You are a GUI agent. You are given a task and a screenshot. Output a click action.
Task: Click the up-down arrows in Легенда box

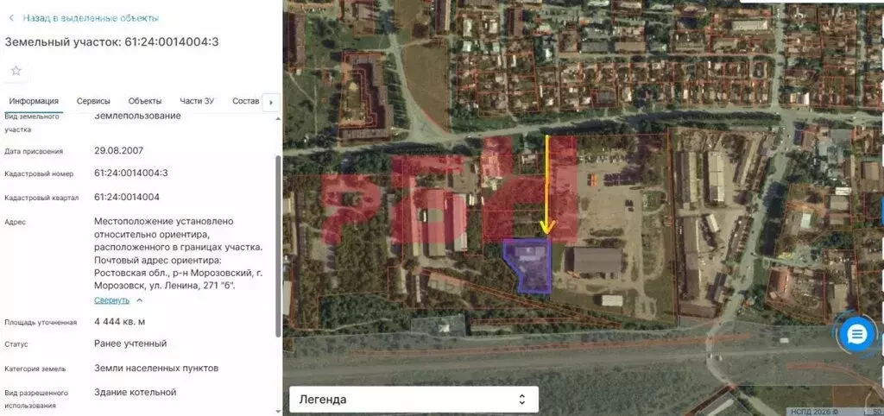pyautogui.click(x=521, y=400)
